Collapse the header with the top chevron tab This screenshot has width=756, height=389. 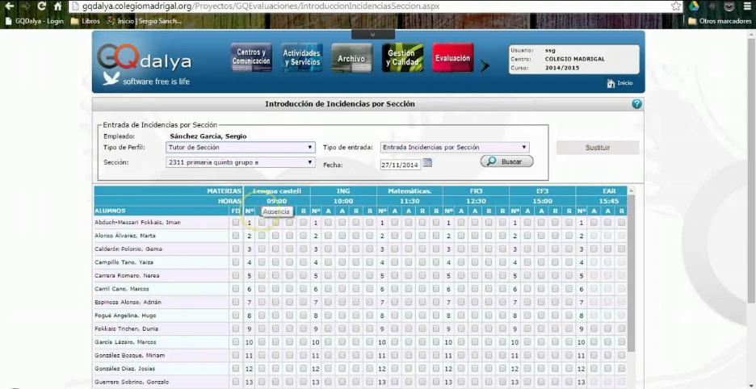tap(372, 35)
